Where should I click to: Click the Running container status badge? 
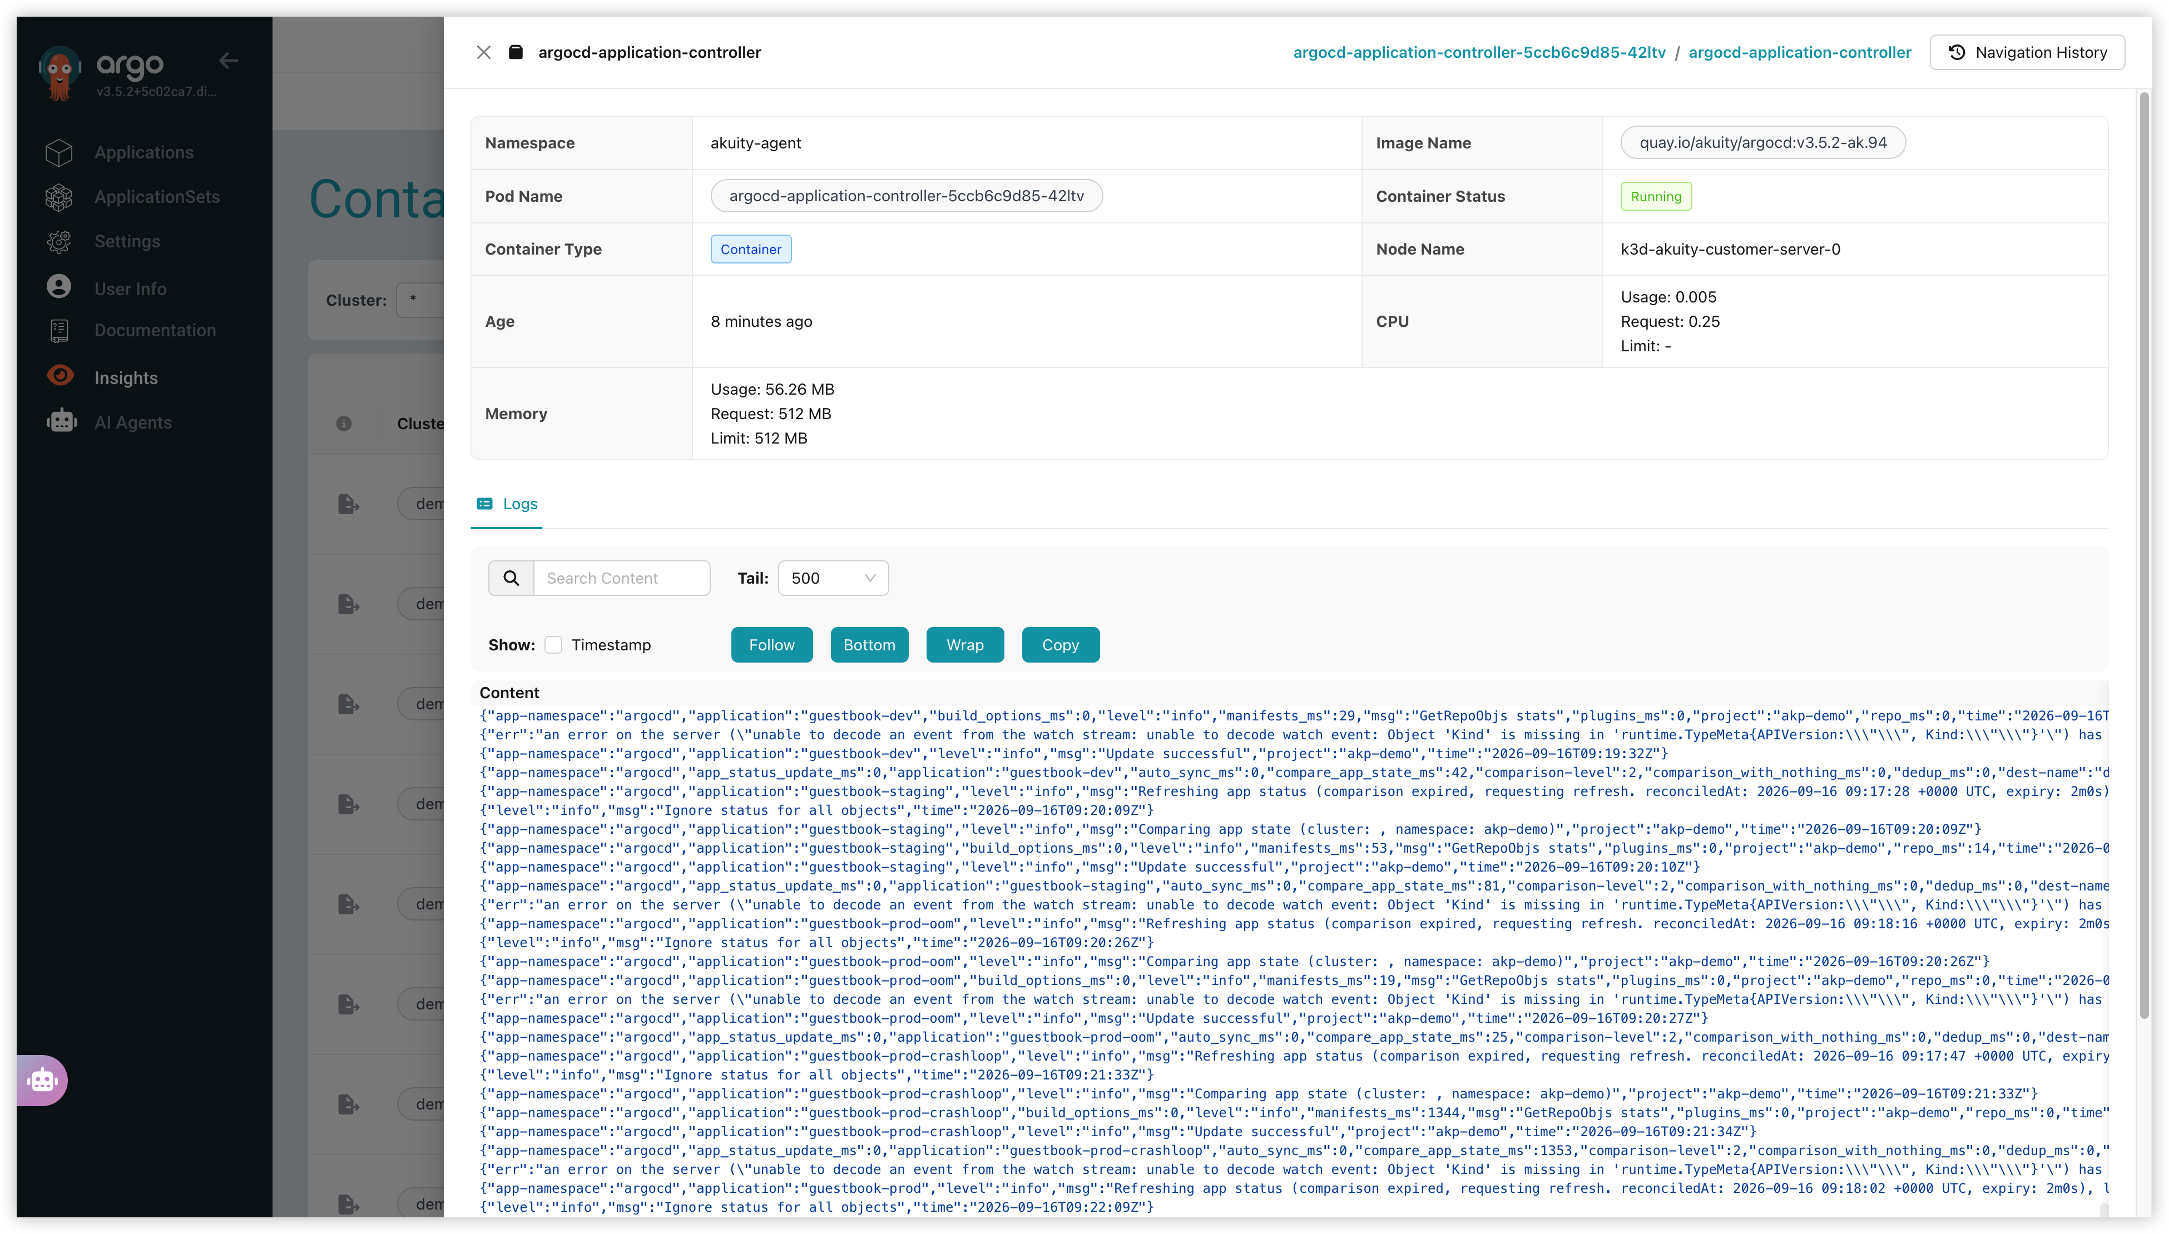click(x=1656, y=197)
